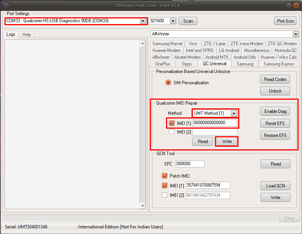302x234 pixels.
Task: Open the Huawei Modem tab
Action: 166,50
